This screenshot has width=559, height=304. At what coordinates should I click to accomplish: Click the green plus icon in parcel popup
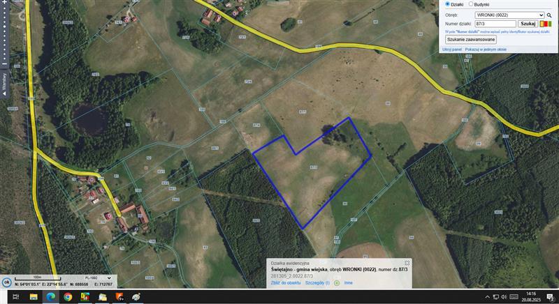pos(337,283)
